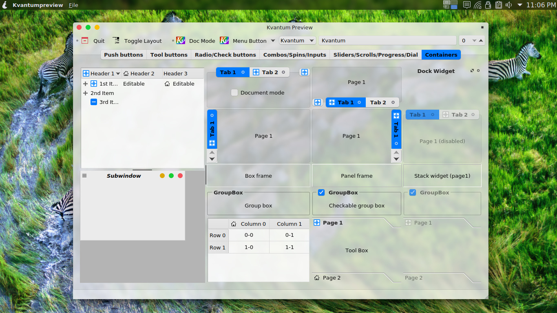The width and height of the screenshot is (557, 313).
Task: Open the virtual desktop pager in the panel
Action: 451,5
